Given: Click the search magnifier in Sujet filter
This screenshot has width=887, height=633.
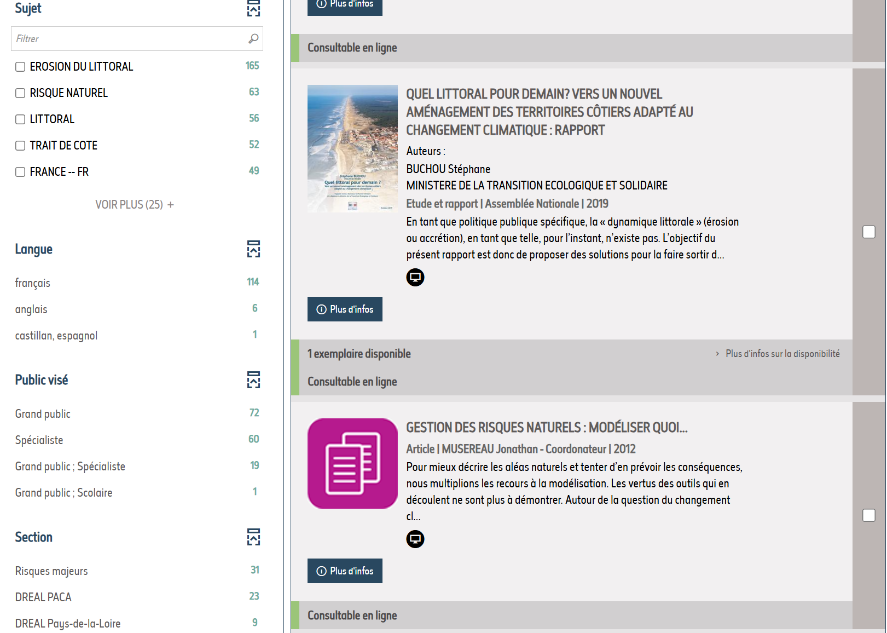Looking at the screenshot, I should 253,39.
